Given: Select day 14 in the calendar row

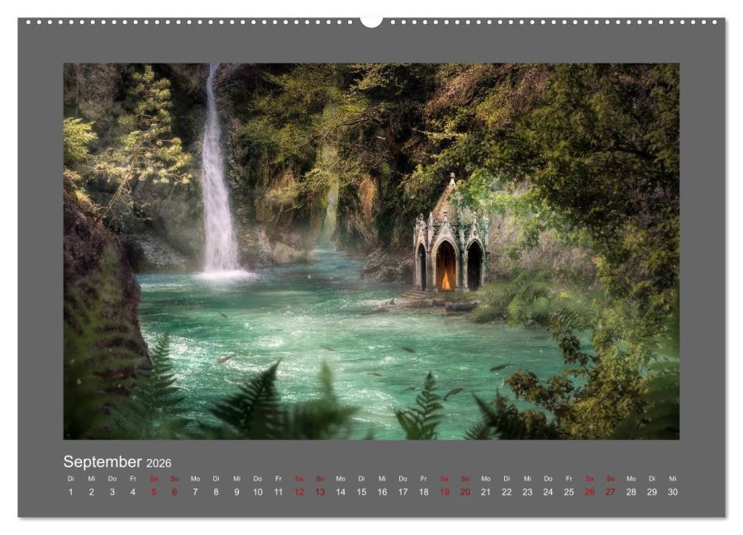Looking at the screenshot, I should point(341,492).
